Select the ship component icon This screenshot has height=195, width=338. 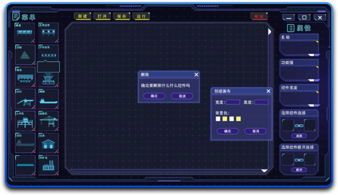pos(48,100)
